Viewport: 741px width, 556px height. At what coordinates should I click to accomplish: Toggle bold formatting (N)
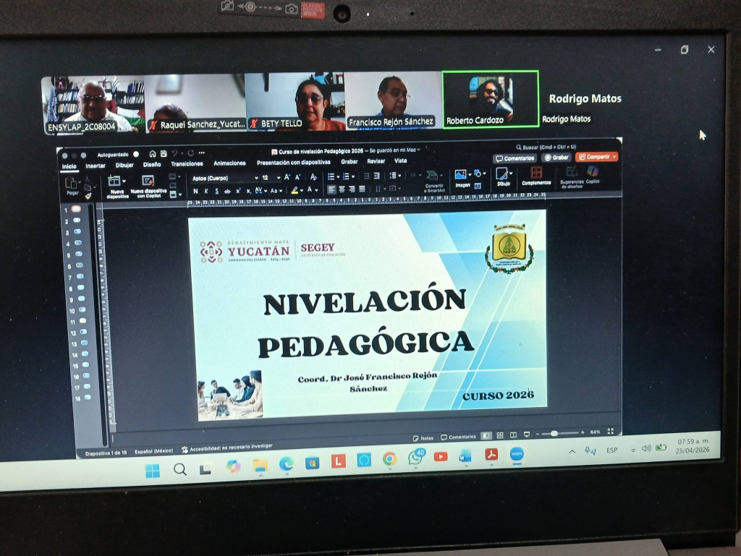point(195,191)
